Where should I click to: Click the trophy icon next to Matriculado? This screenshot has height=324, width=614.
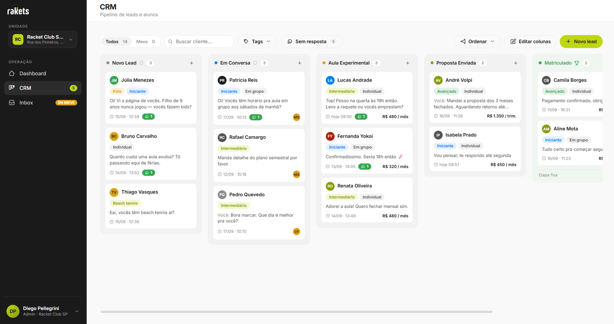577,63
